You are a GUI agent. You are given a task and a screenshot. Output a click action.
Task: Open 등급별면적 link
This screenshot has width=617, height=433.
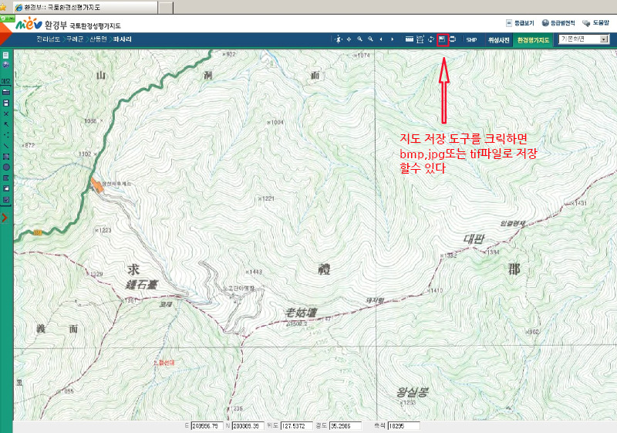(x=558, y=23)
